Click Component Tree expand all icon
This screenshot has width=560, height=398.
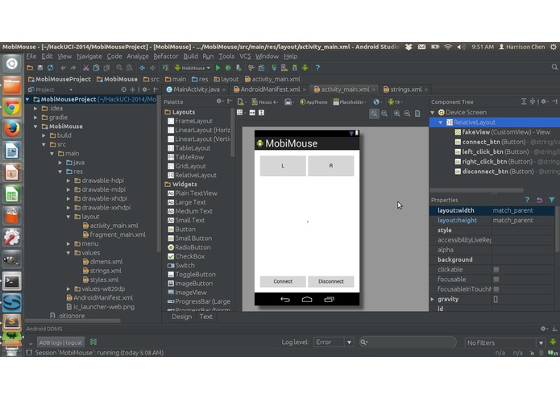point(524,102)
